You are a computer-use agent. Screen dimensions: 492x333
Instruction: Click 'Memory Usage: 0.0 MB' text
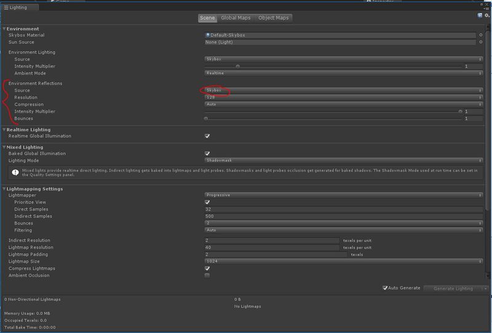(27, 313)
